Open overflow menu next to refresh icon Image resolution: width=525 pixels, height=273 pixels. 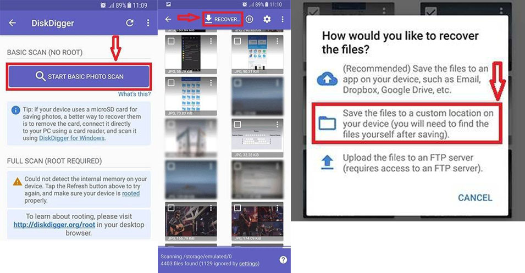pyautogui.click(x=148, y=23)
